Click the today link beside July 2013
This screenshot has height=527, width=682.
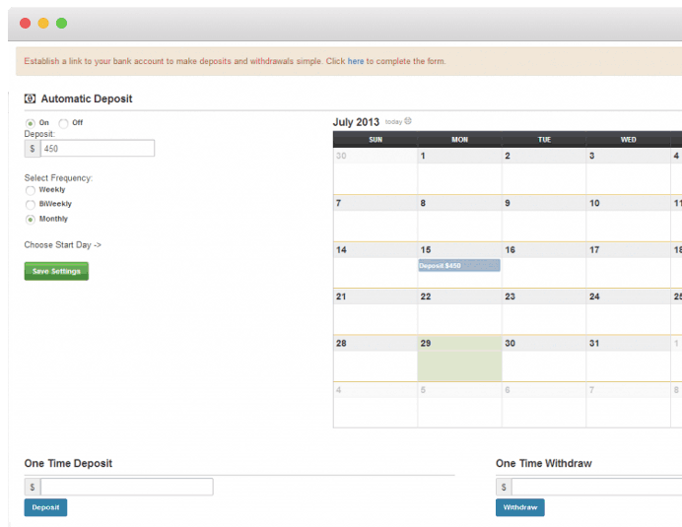click(393, 122)
